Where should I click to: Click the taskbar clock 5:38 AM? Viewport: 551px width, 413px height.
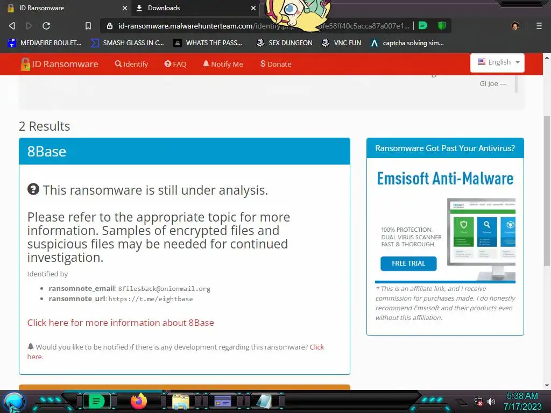pyautogui.click(x=522, y=396)
